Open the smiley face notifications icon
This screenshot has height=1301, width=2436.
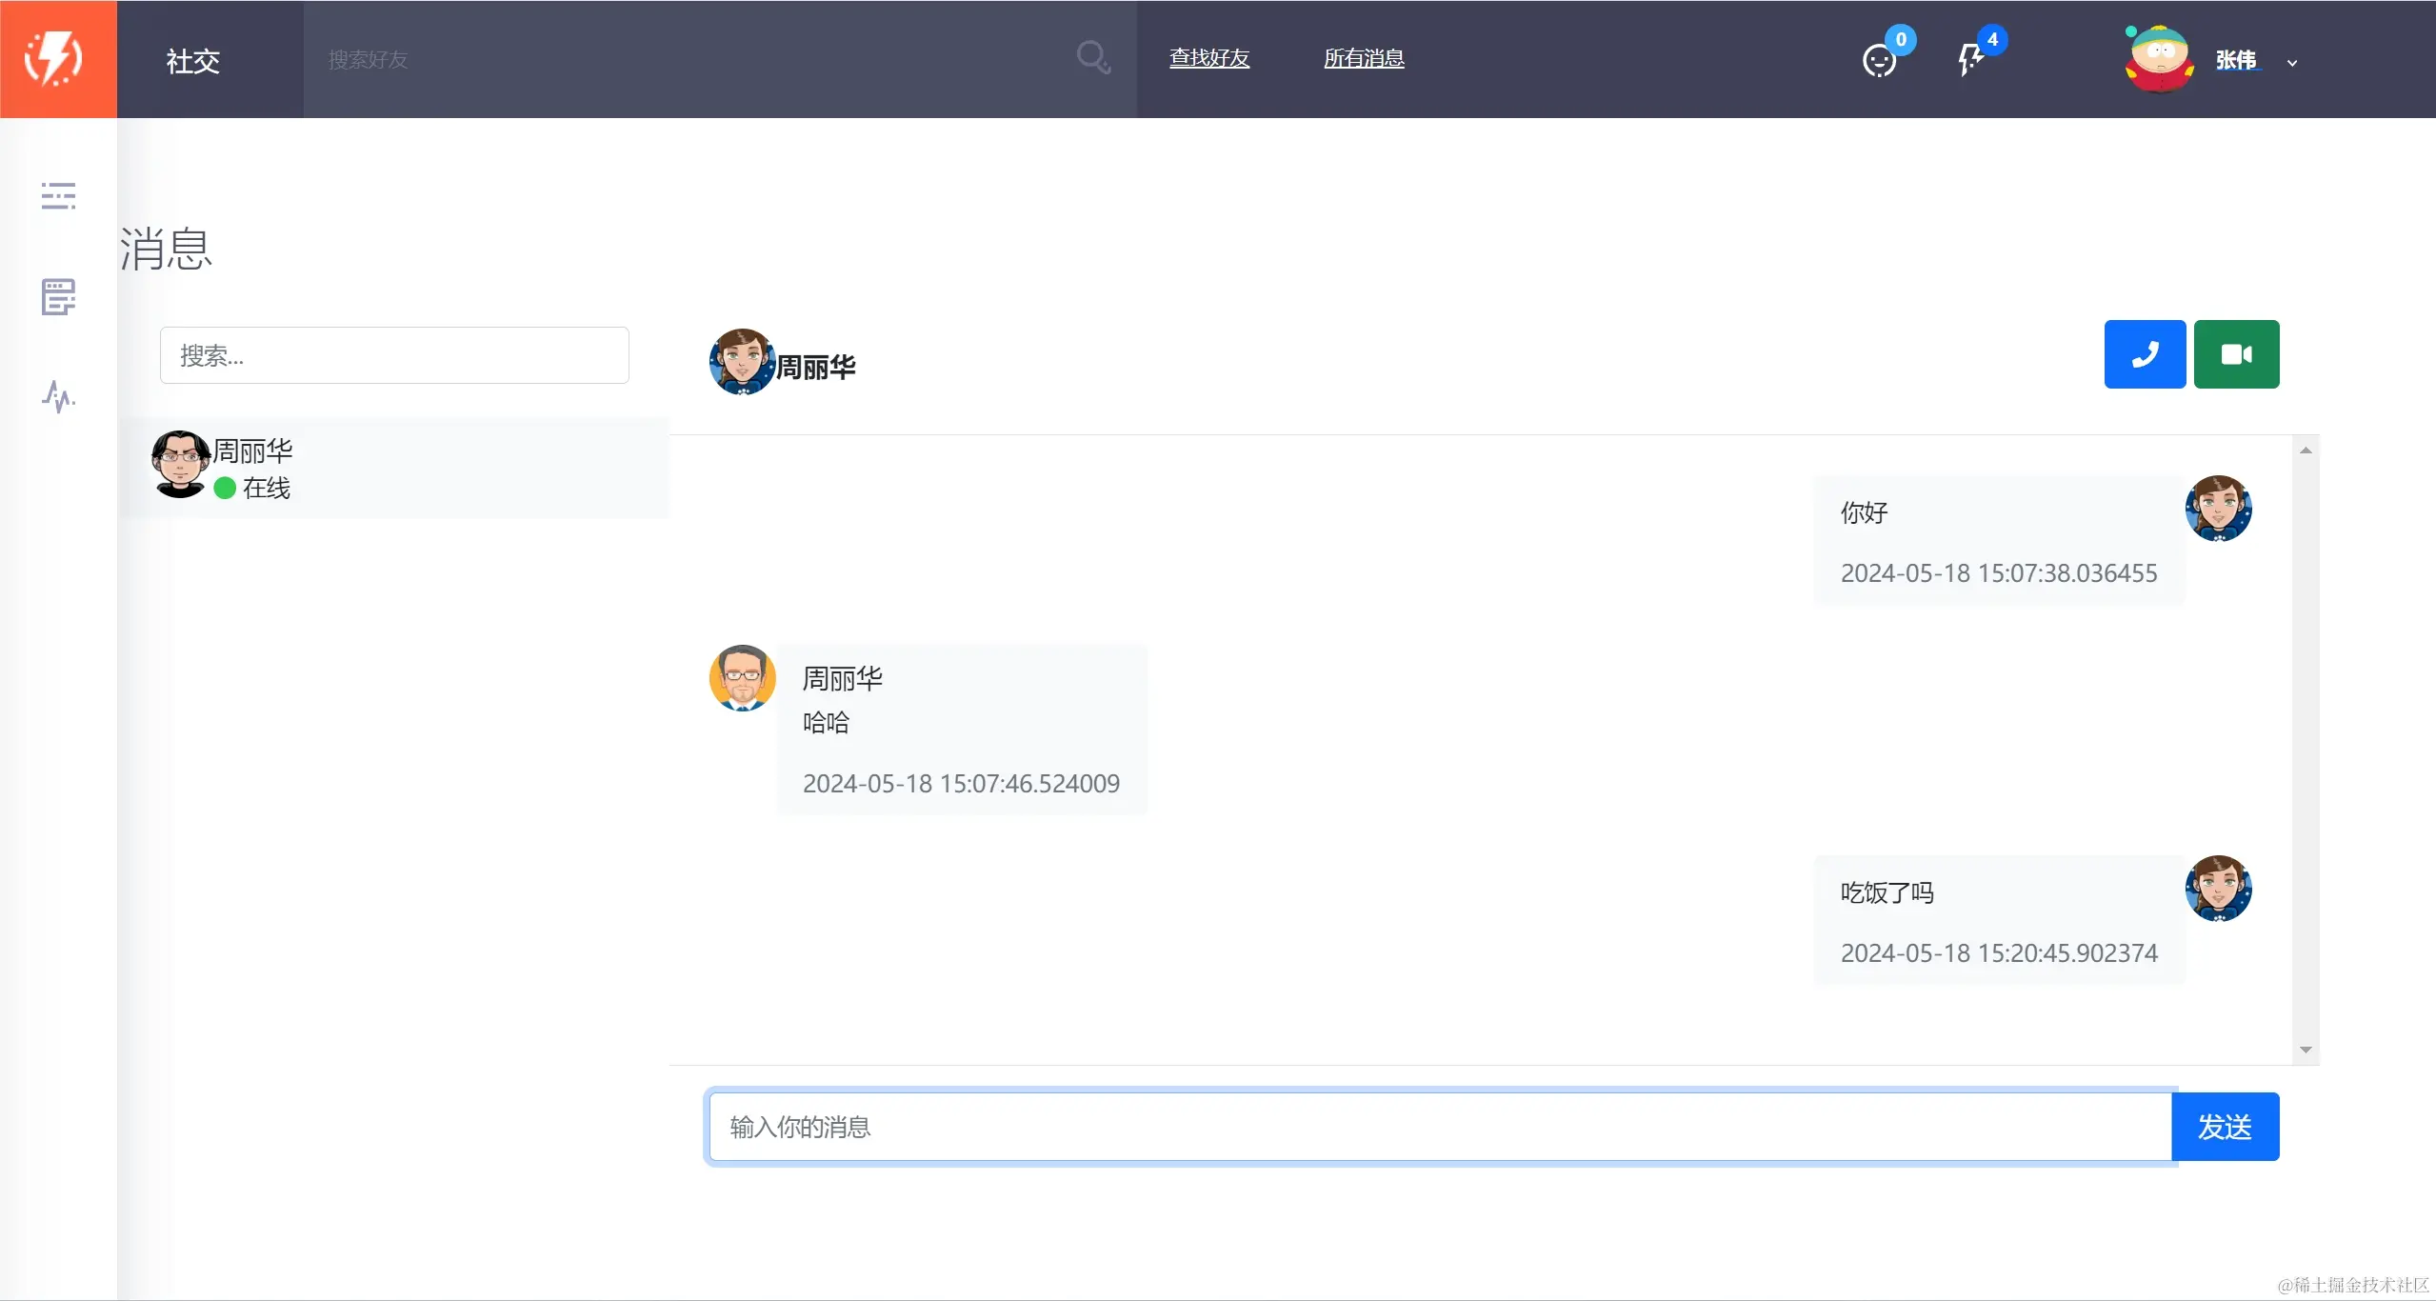point(1878,61)
